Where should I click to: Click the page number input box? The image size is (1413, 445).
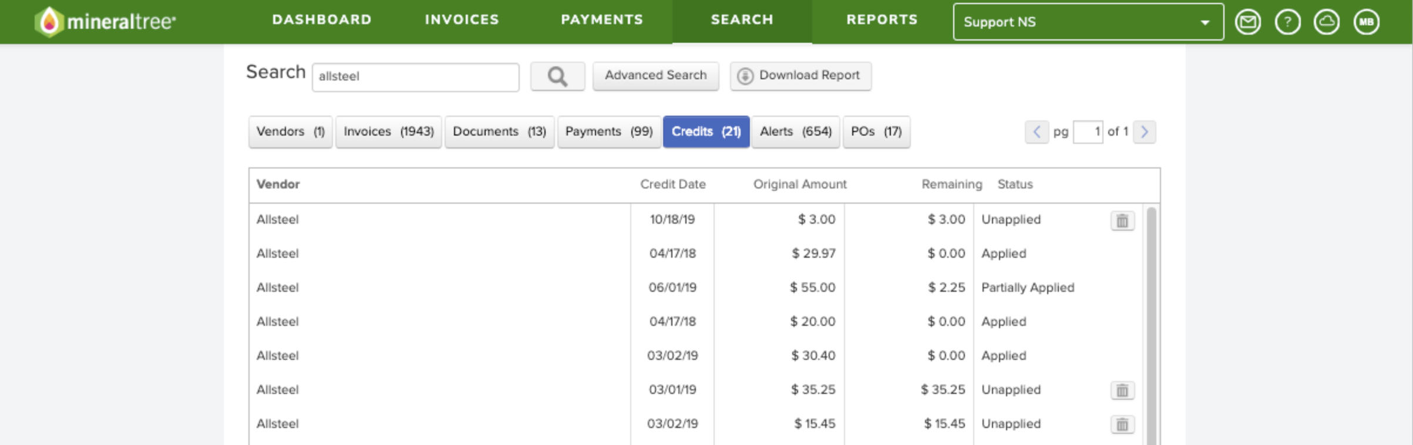point(1088,132)
